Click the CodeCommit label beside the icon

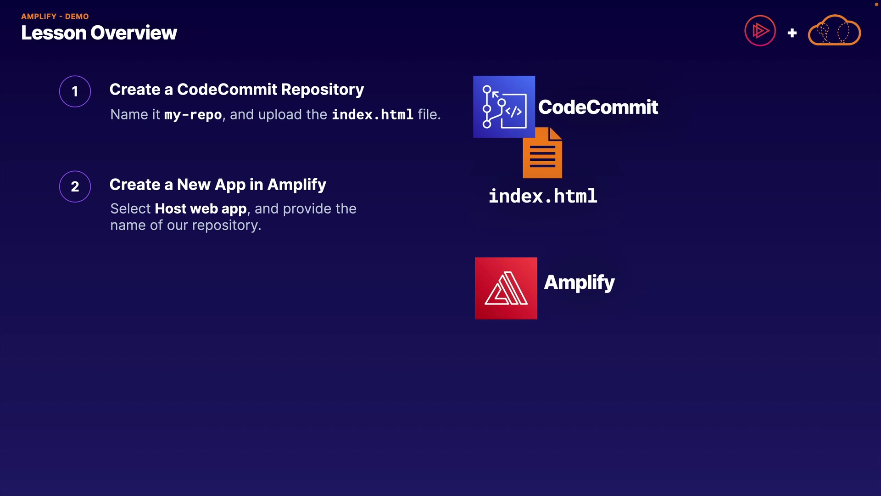[597, 107]
